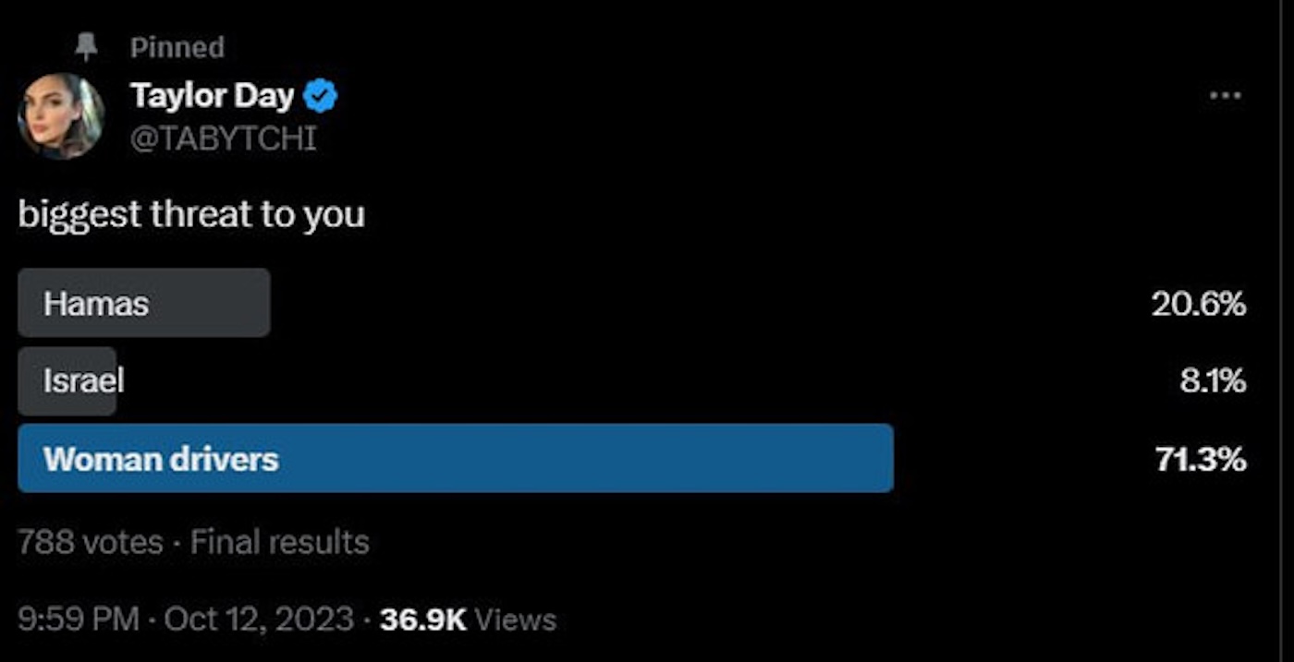
Task: Click the tweet text 'biggest threat to you'
Action: click(x=191, y=214)
